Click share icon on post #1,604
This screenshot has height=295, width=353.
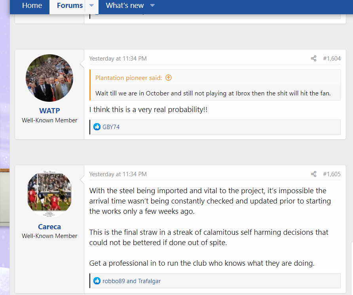pos(313,59)
